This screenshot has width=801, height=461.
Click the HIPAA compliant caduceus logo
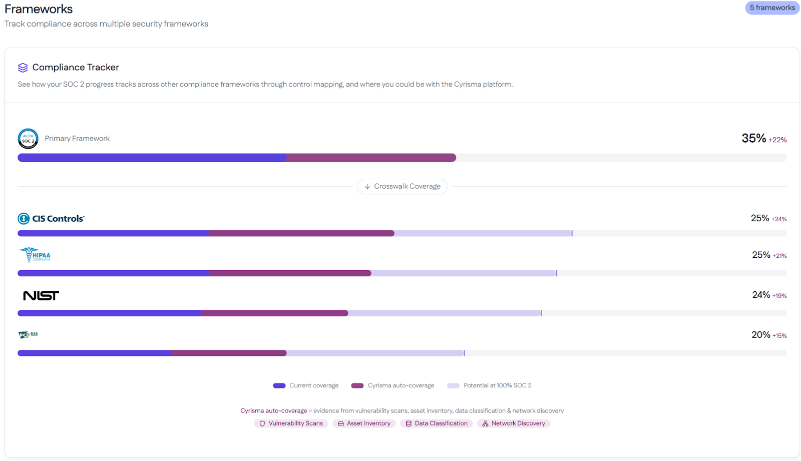click(35, 255)
